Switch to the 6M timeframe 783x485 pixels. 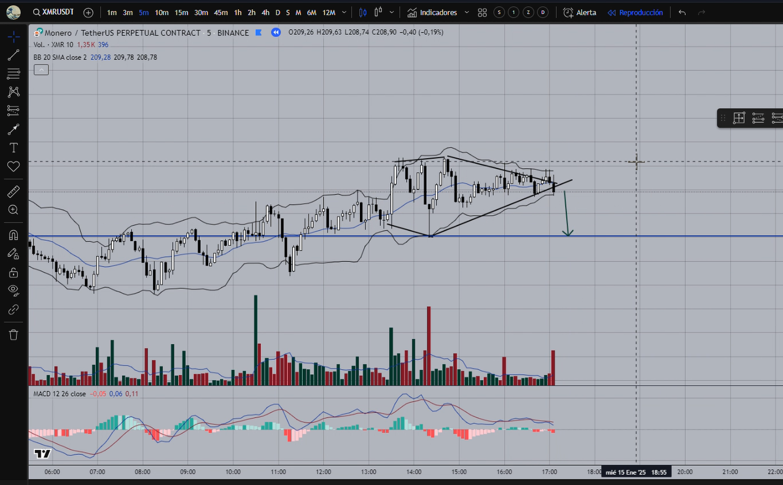tap(311, 12)
